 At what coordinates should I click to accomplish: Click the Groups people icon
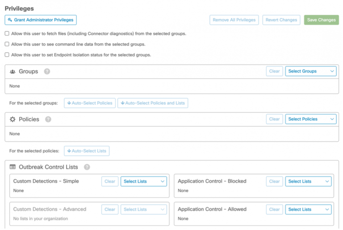pos(13,71)
